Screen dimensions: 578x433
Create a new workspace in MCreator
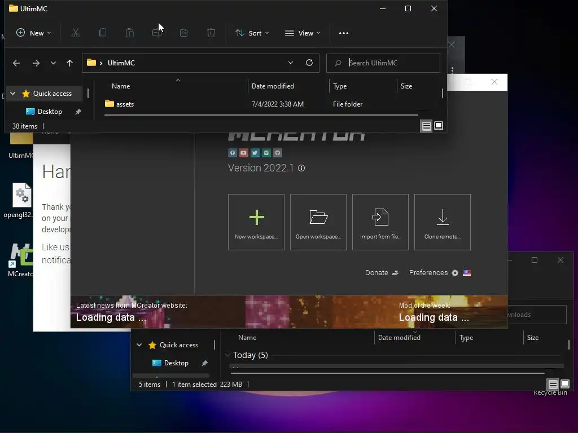click(x=256, y=222)
